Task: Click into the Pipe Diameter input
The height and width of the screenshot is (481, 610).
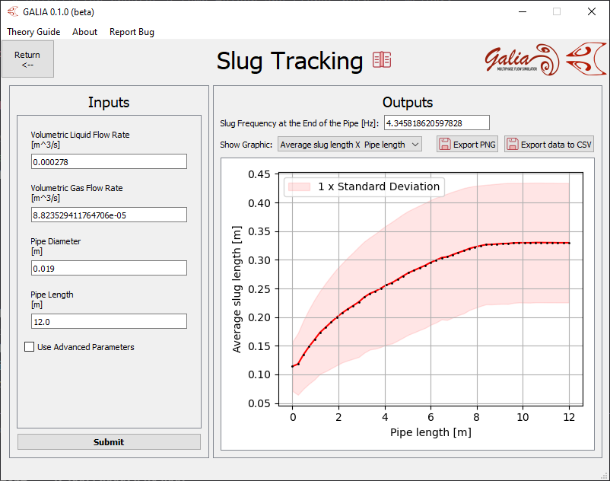Action: point(109,268)
